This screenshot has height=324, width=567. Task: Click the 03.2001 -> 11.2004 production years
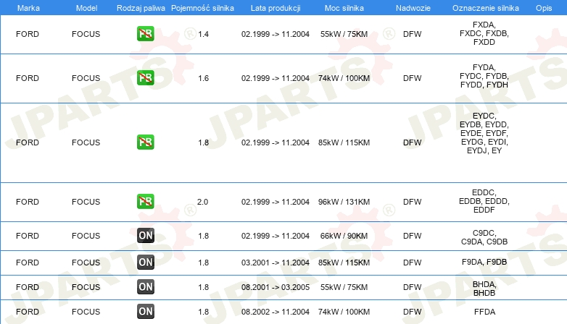[x=276, y=263]
